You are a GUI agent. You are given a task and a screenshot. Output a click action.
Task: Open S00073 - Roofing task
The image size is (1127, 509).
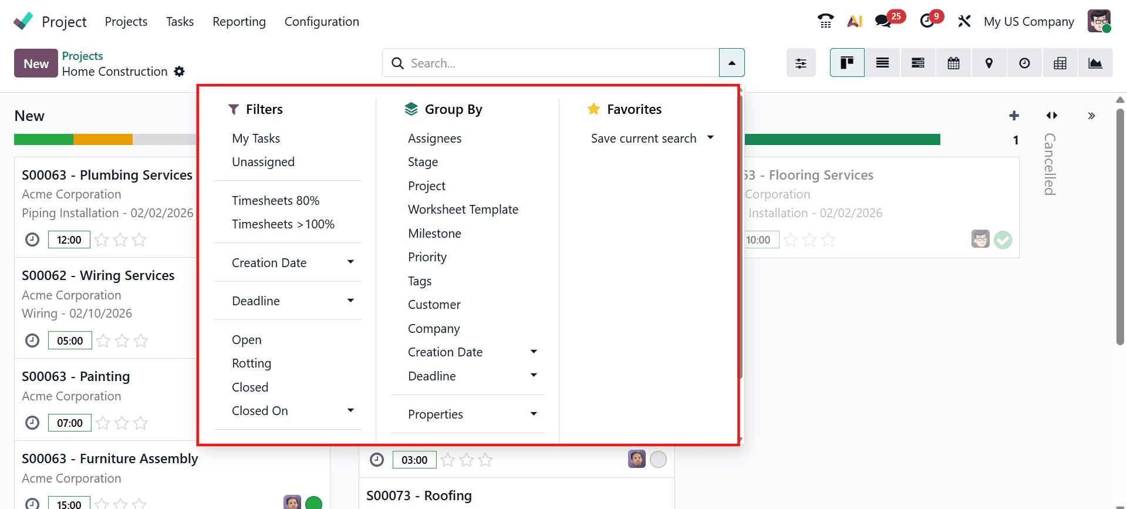point(419,495)
